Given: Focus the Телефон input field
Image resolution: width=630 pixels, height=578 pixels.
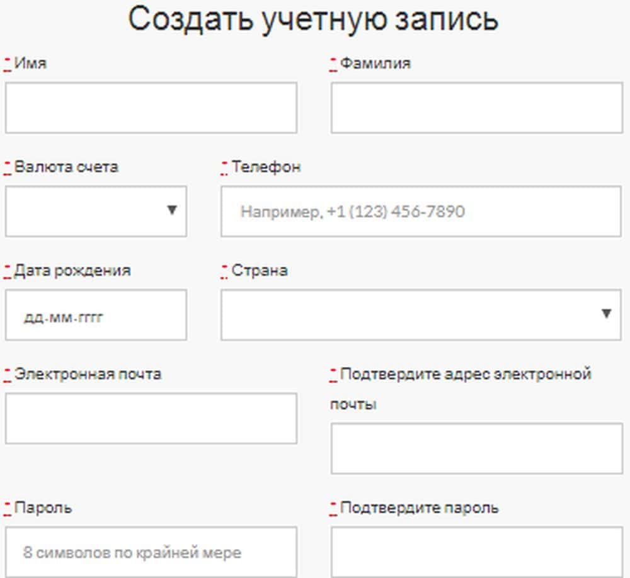Looking at the screenshot, I should click(420, 211).
